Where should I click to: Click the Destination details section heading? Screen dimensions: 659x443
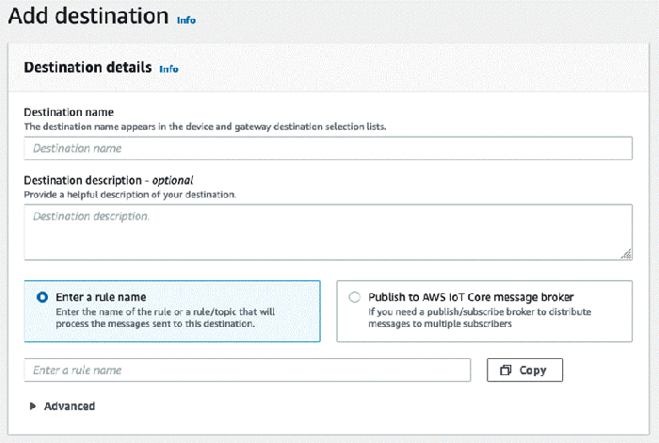click(x=88, y=67)
